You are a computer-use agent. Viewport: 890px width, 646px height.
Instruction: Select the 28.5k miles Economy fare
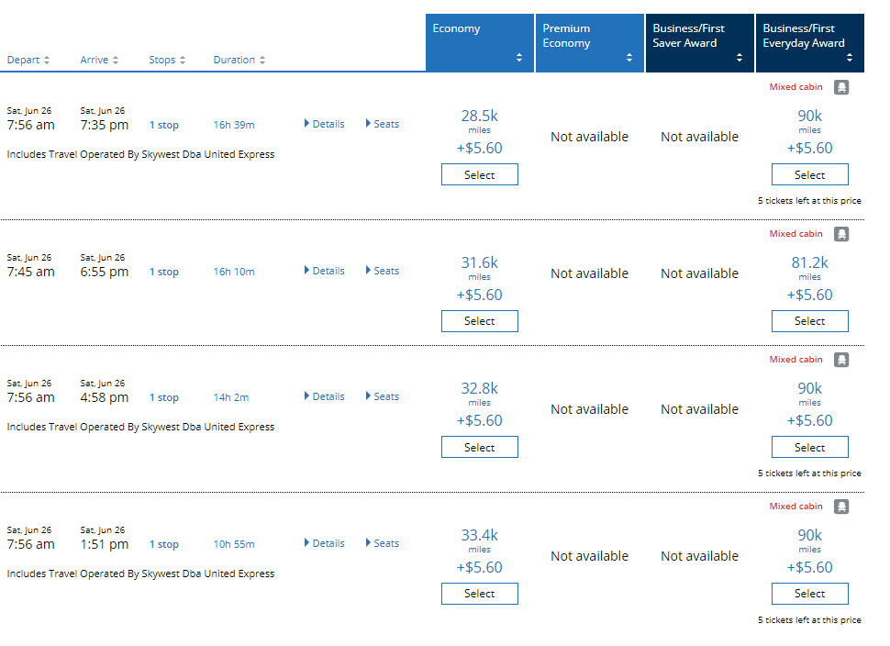480,175
